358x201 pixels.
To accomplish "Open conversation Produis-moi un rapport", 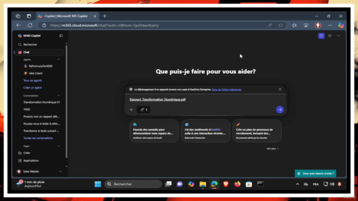I will pos(41,117).
